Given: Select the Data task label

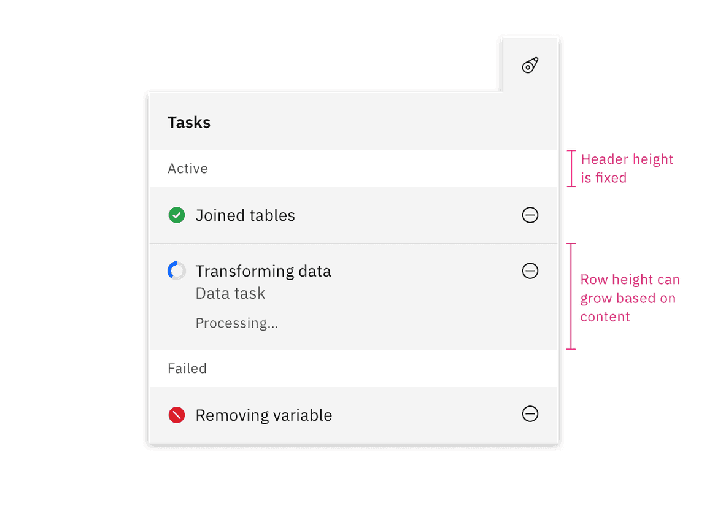Looking at the screenshot, I should pos(230,293).
